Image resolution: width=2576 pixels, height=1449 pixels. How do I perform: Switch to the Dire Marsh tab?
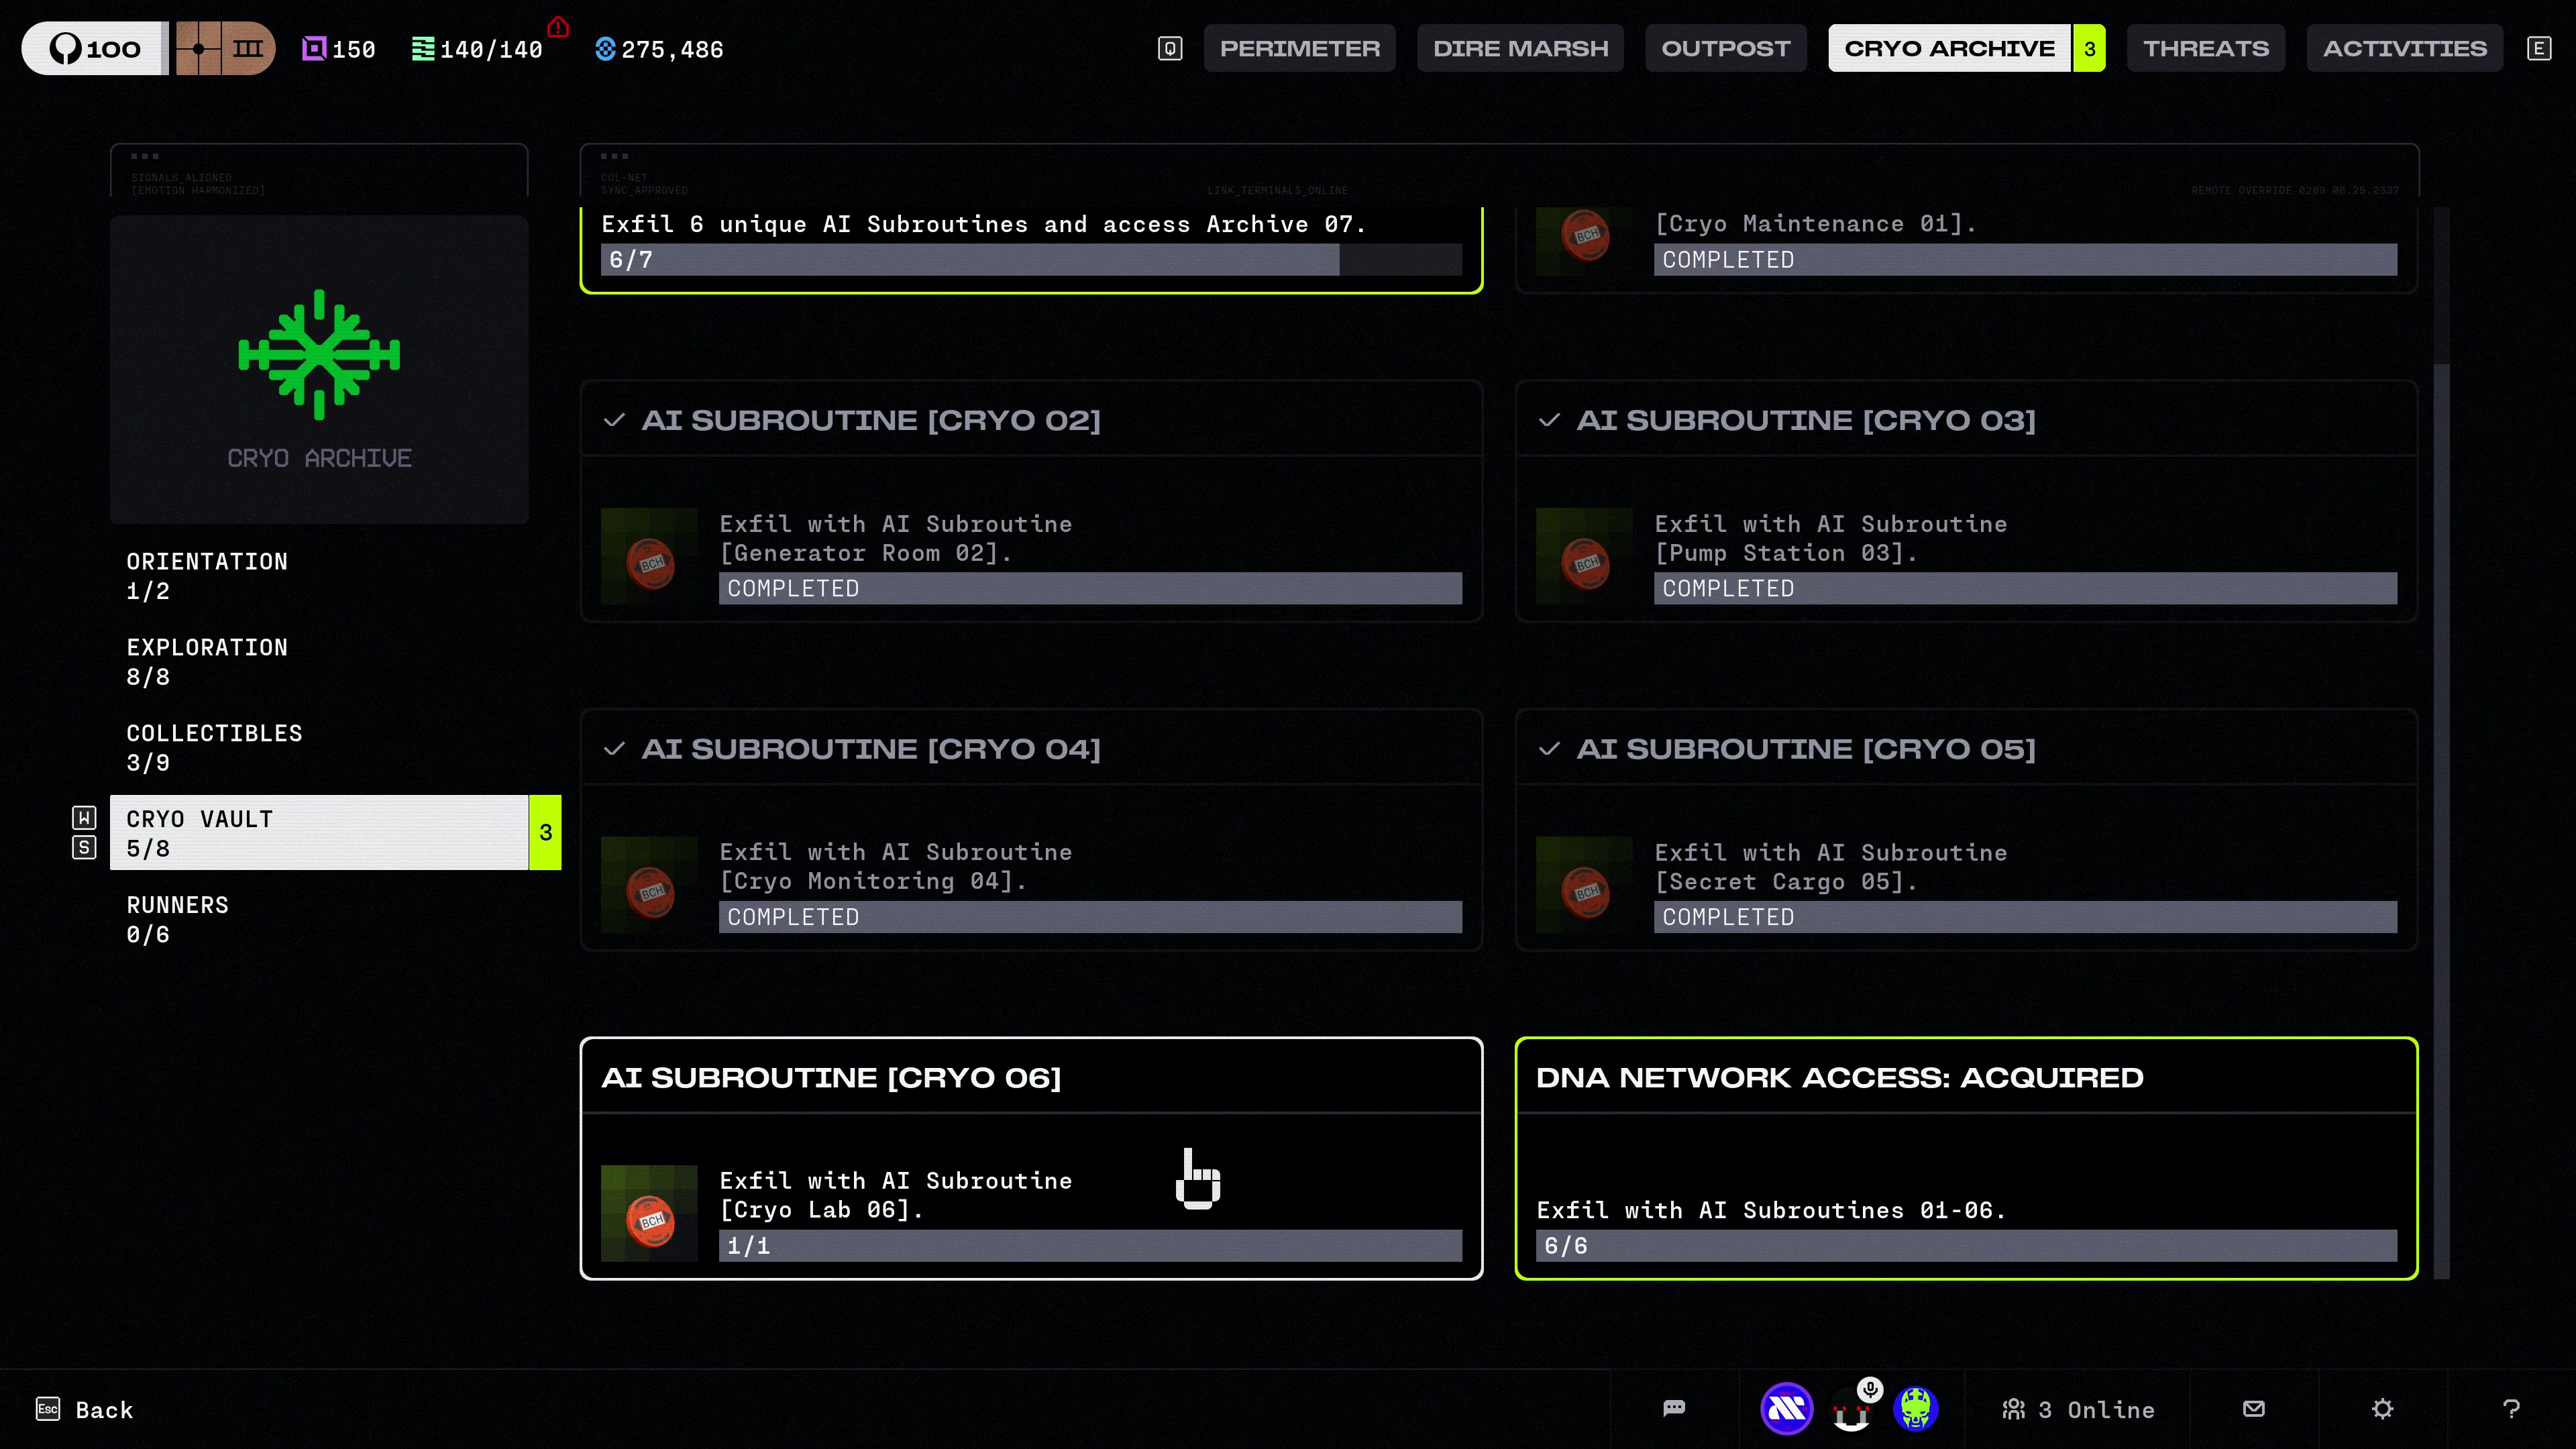(1520, 48)
